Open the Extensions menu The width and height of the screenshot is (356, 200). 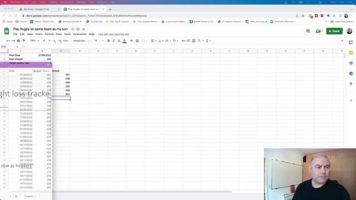pyautogui.click(x=80, y=34)
